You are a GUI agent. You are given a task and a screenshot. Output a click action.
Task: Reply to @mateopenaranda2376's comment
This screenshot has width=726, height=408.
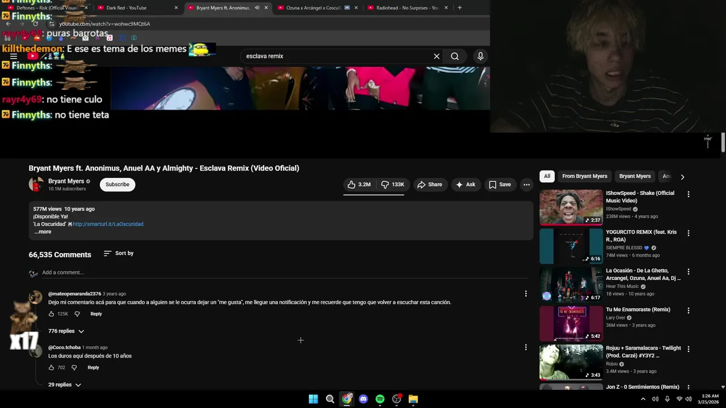pyautogui.click(x=96, y=314)
